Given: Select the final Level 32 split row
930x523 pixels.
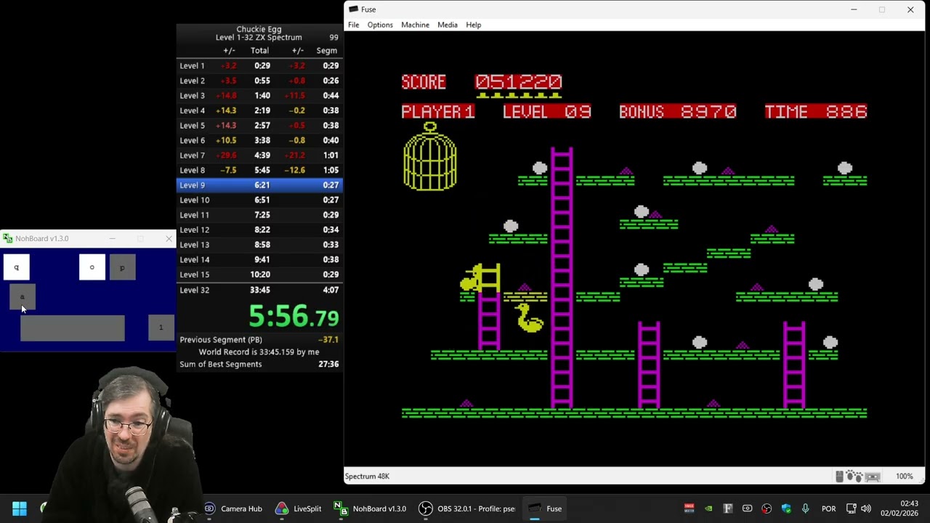Looking at the screenshot, I should pos(259,290).
